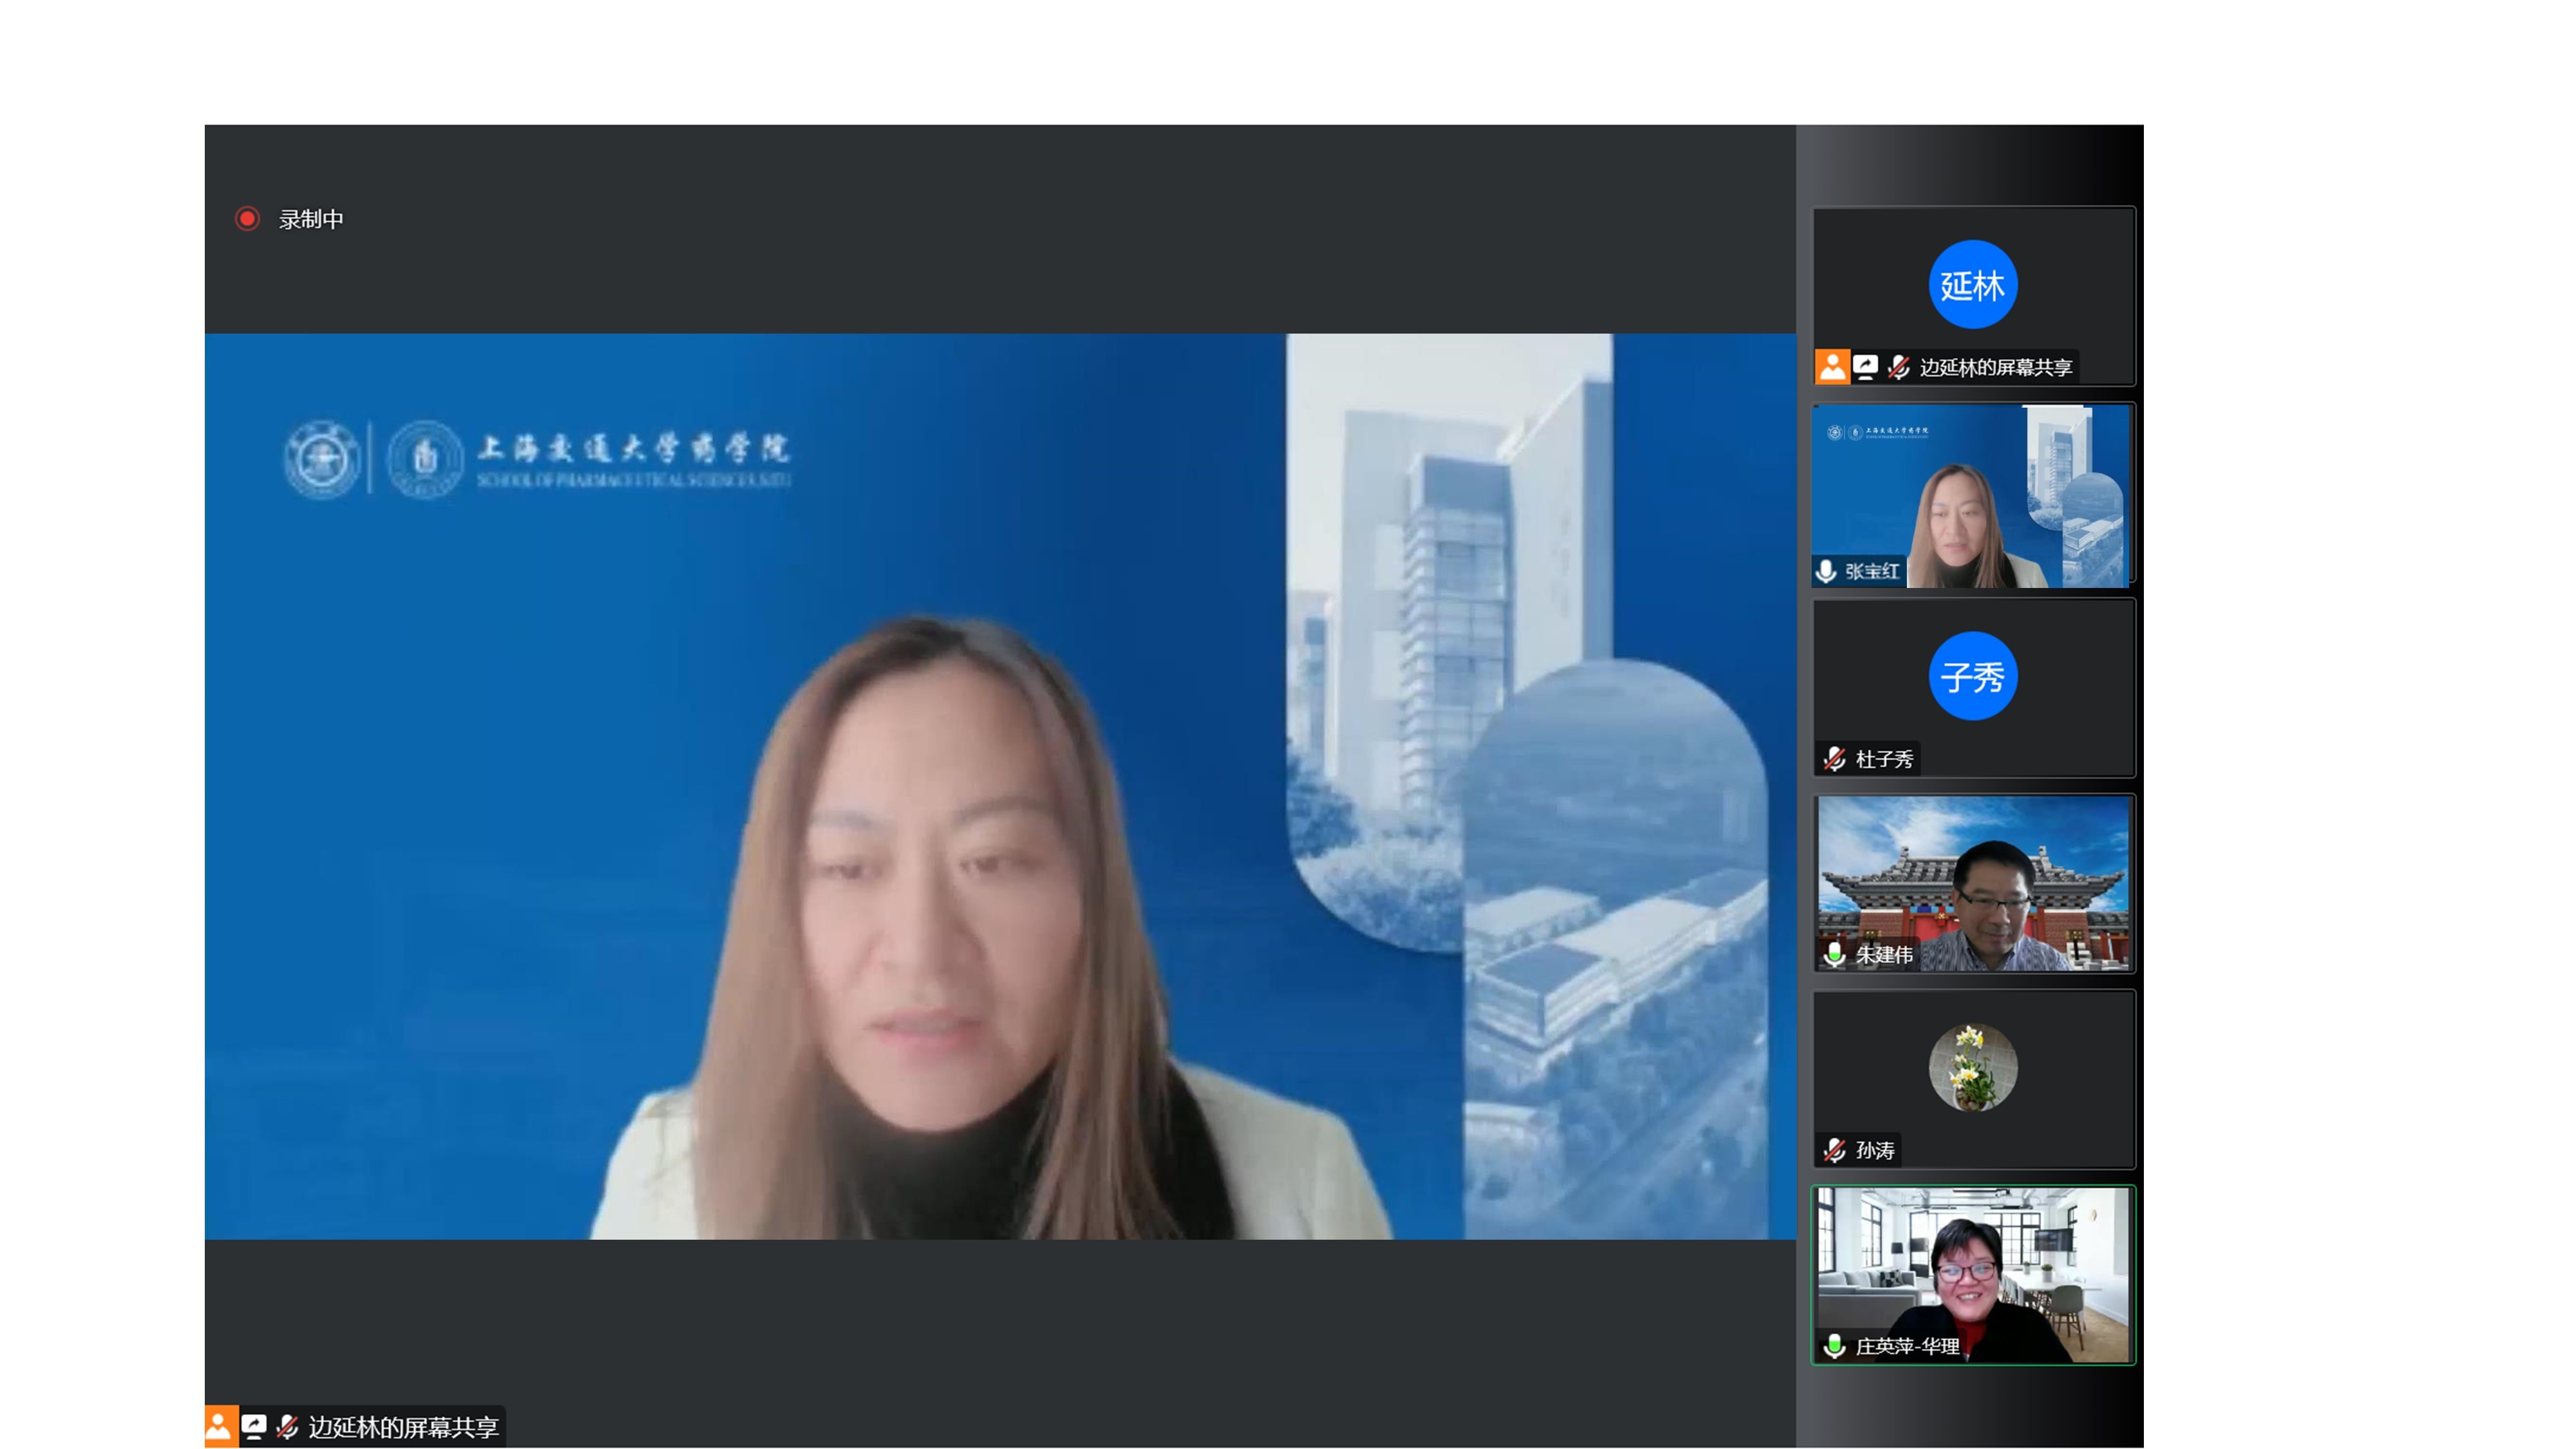Click 庄英萍-华理's active microphone icon
This screenshot has width=2576, height=1449.
(x=1834, y=1346)
